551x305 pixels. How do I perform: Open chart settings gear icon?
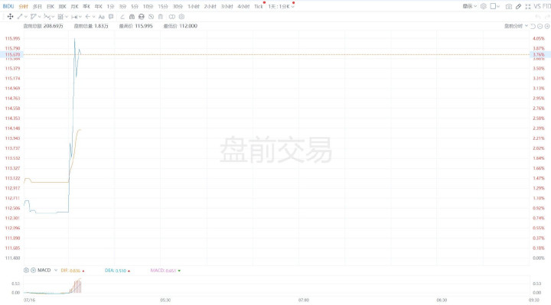pyautogui.click(x=483, y=6)
